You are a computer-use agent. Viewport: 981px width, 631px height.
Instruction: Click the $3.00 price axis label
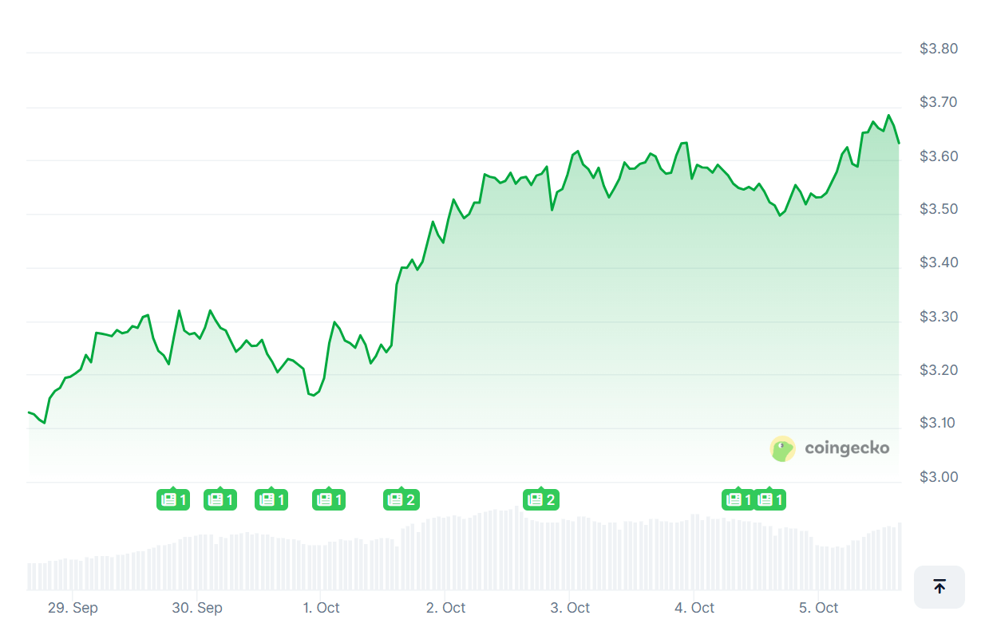pos(938,477)
